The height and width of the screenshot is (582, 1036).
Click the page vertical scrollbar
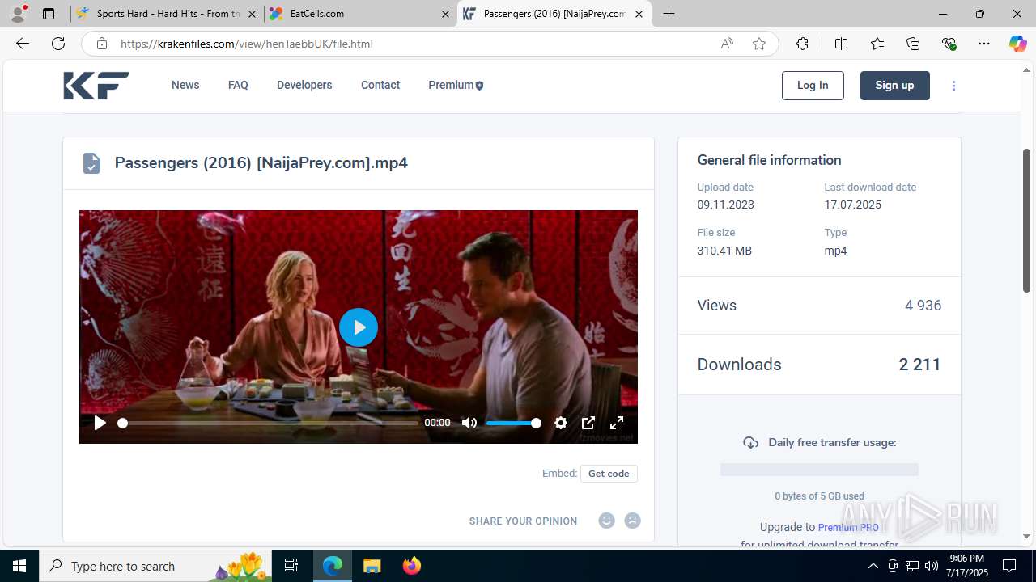point(1027,220)
